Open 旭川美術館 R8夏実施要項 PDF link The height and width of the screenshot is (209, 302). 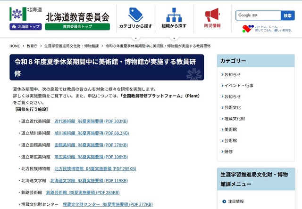click(92, 133)
